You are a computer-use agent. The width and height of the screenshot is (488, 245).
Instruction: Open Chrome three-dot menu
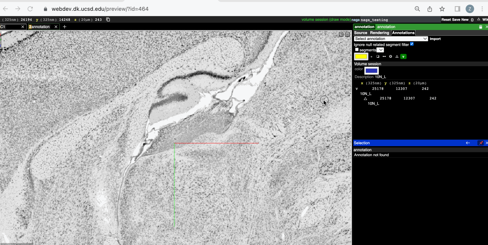pos(482,9)
